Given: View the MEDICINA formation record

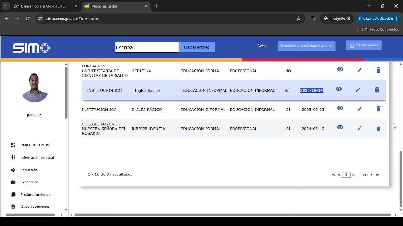Looking at the screenshot, I should coord(340,69).
